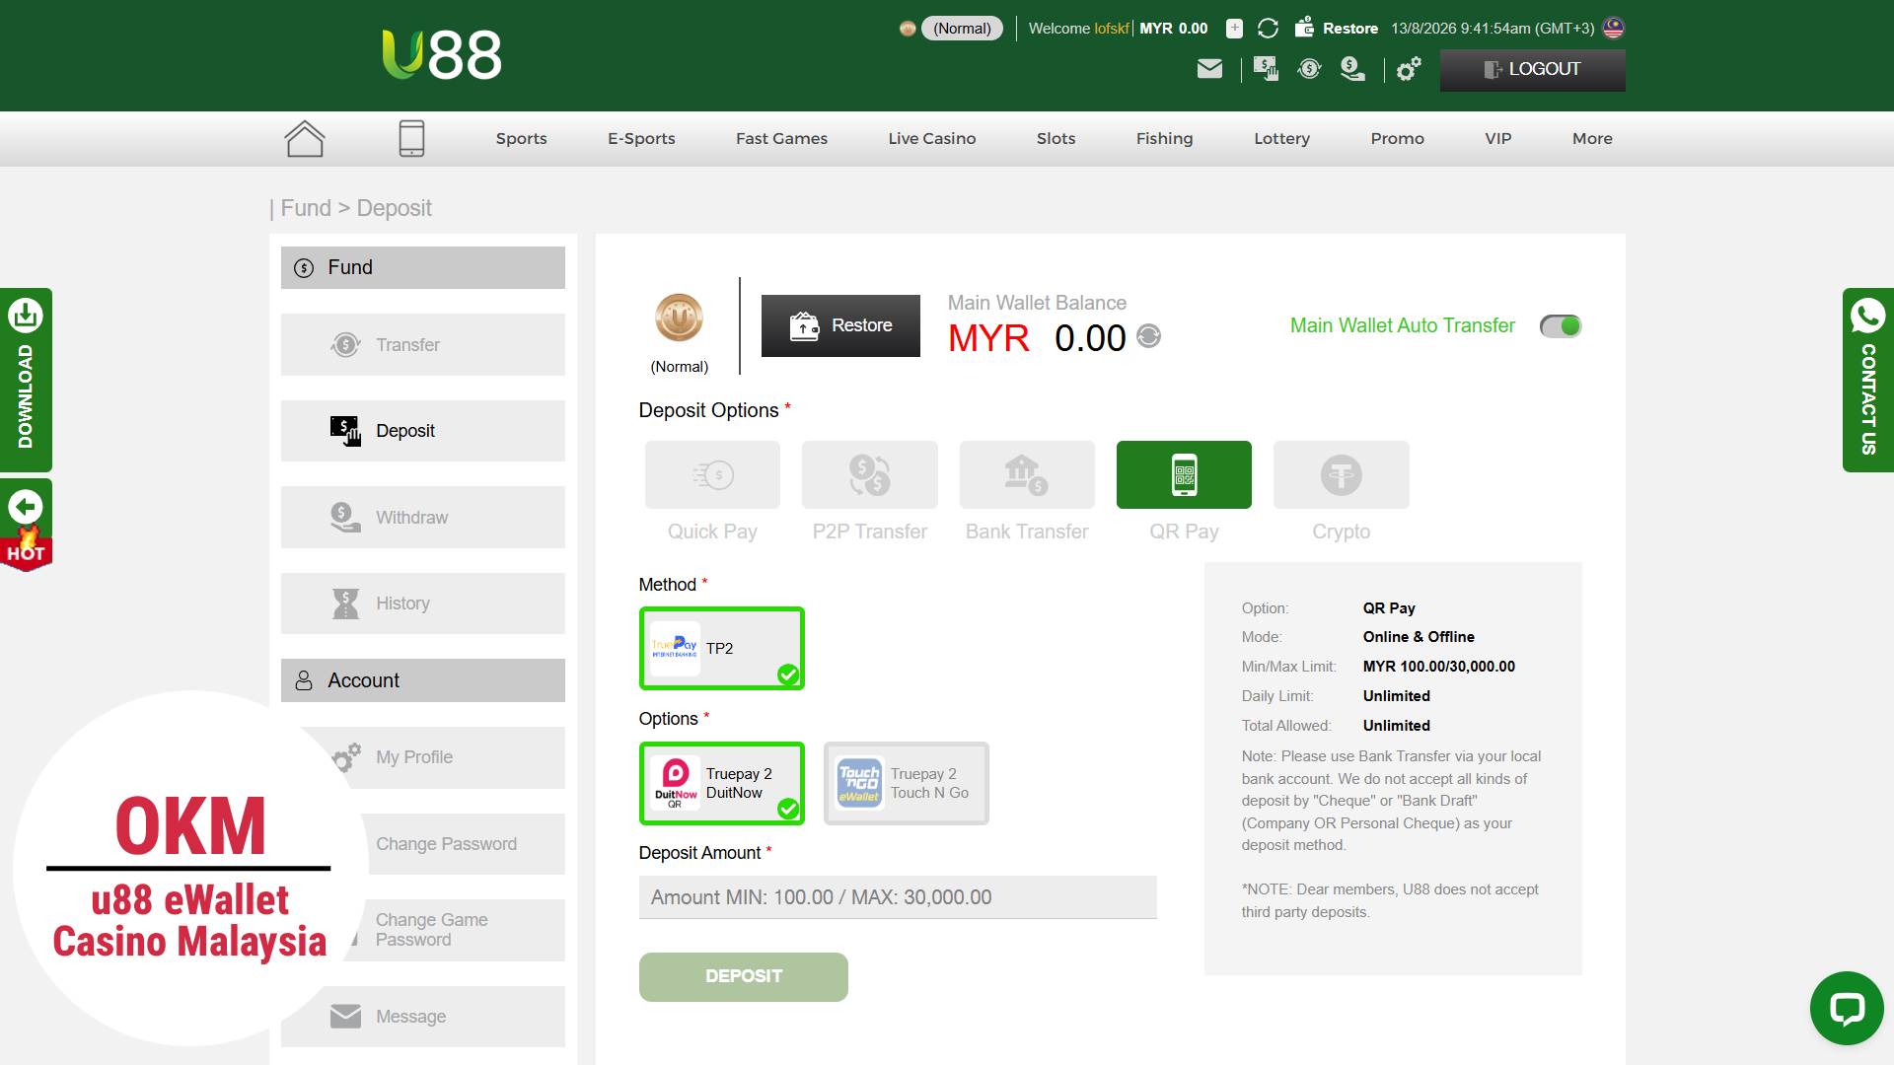Open the mobile phone icon in navigation

coord(411,138)
